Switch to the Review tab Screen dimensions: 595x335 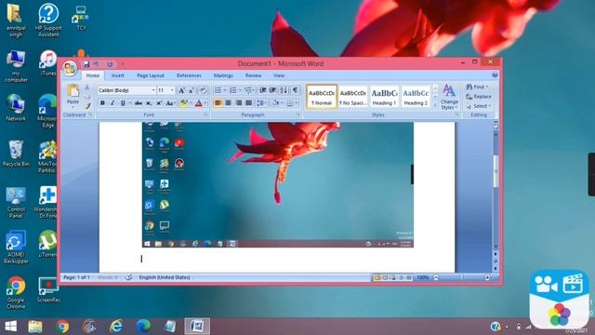(253, 76)
